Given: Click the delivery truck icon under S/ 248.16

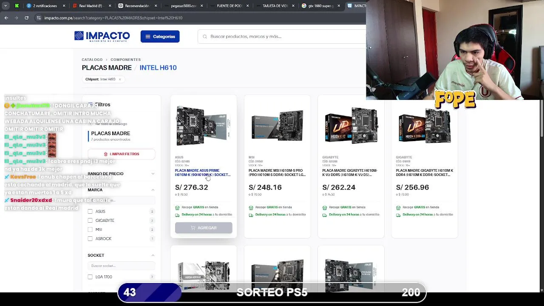Looking at the screenshot, I should click(x=251, y=215).
